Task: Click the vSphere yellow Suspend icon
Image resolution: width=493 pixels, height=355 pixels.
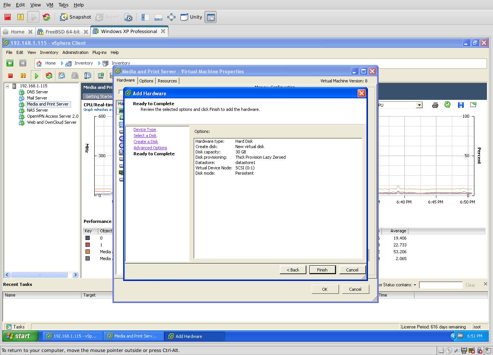Action: pos(23,76)
